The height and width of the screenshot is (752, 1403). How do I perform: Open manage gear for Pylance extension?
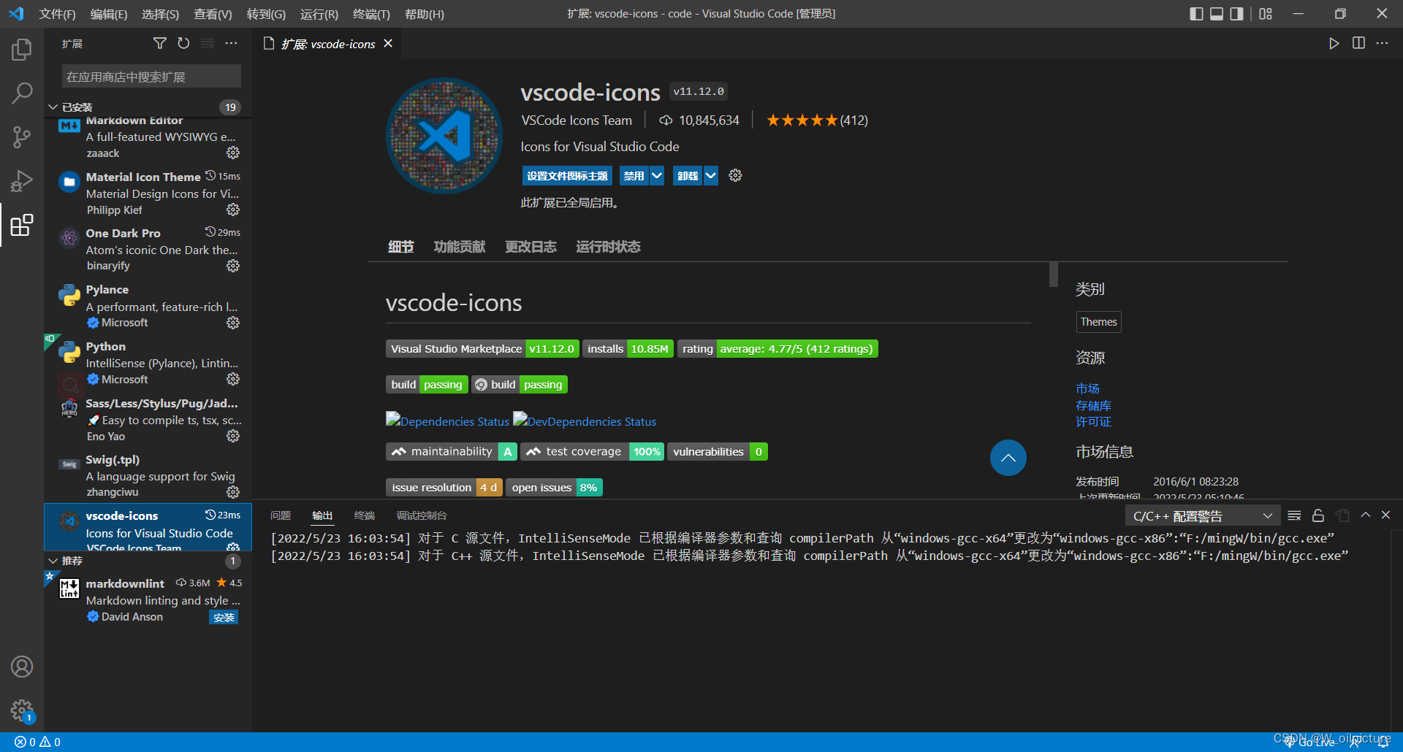(x=233, y=323)
